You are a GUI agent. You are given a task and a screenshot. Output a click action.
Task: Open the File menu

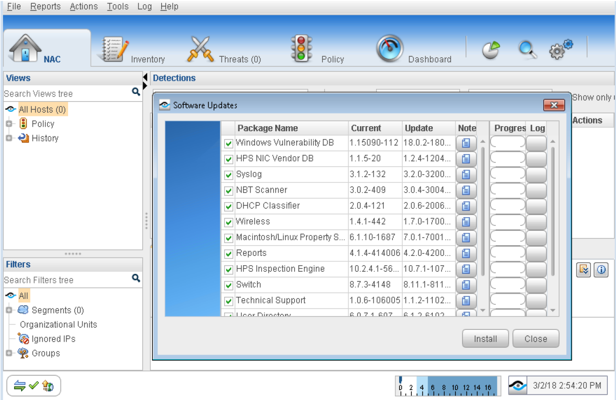[14, 7]
